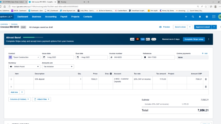The image size is (221, 124).
Task: Click the browser address bar
Action: 103,7
